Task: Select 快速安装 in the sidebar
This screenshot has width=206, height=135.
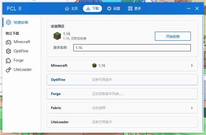Action: pyautogui.click(x=21, y=22)
